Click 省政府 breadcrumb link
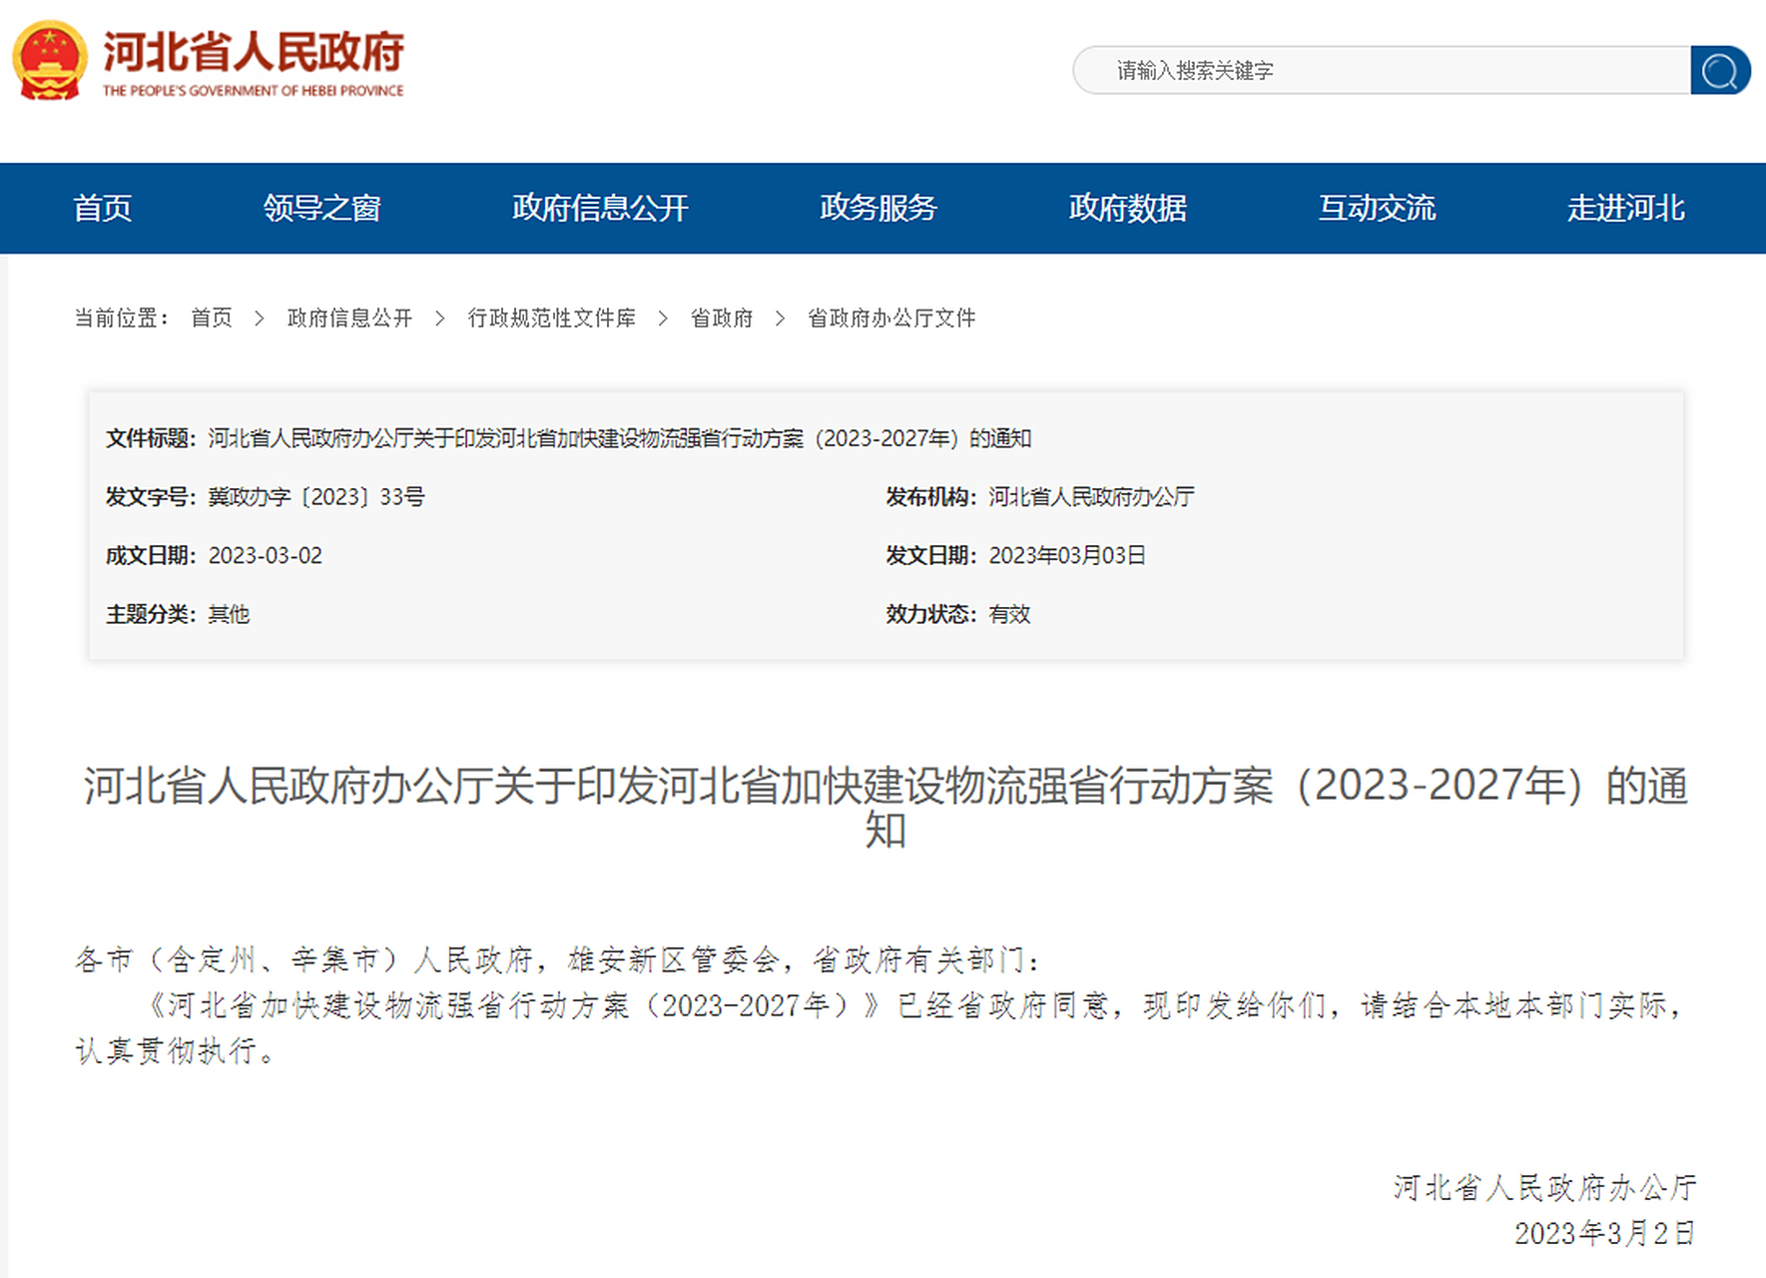This screenshot has width=1766, height=1278. coord(723,319)
